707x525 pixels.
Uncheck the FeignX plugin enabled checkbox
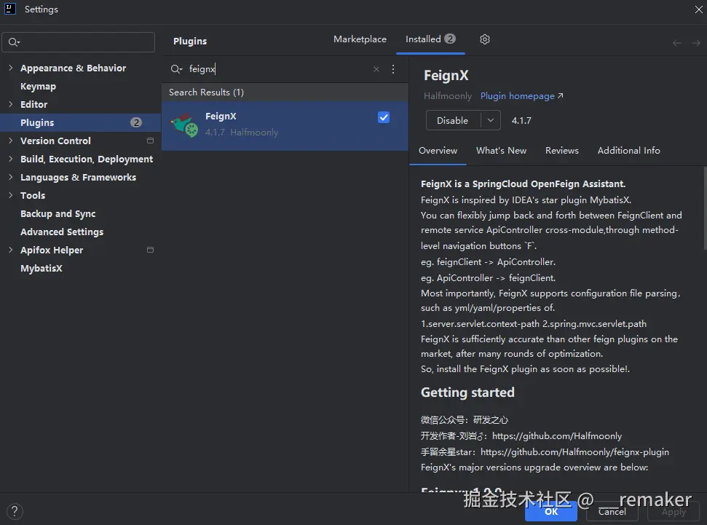coord(384,117)
